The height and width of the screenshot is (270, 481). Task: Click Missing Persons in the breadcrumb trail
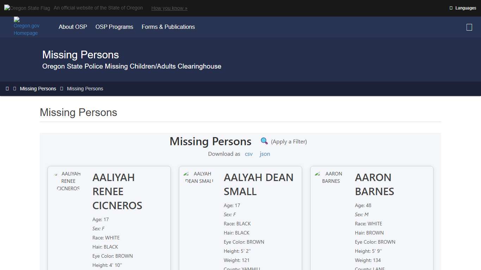(38, 89)
